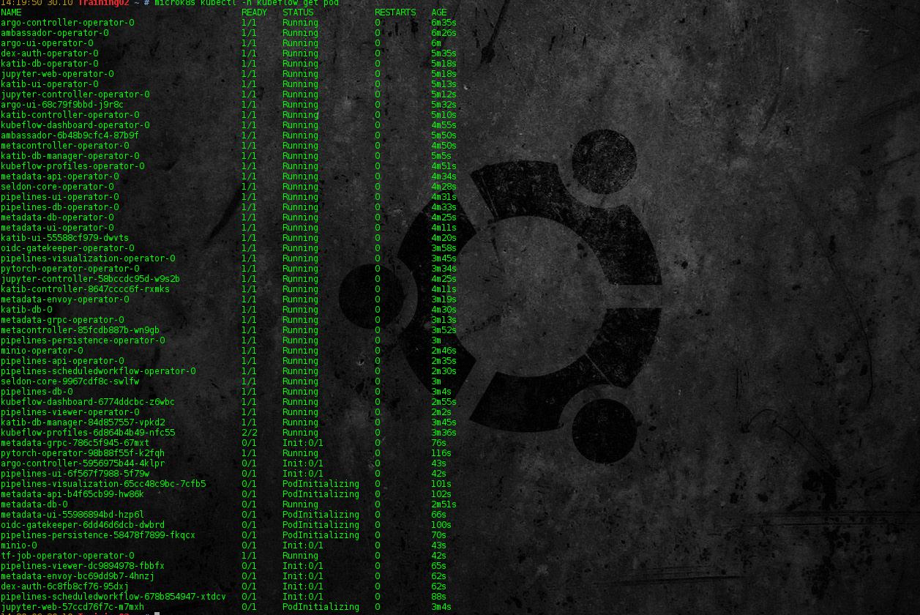
Task: Select pod name katib-ui-55588cf979-dwvts
Action: 65,238
